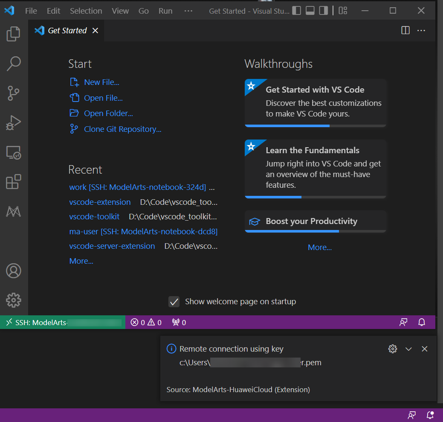Open the Edit menu
The image size is (443, 422).
(53, 11)
